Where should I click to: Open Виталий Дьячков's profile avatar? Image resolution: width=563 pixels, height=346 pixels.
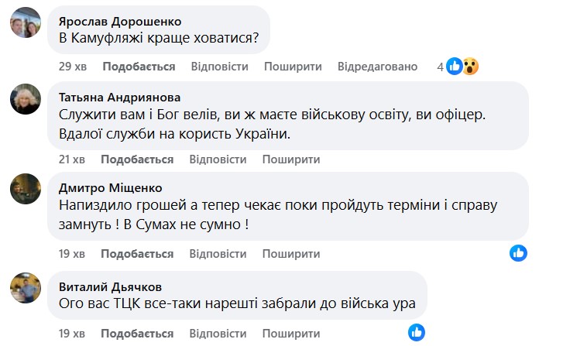pyautogui.click(x=26, y=288)
